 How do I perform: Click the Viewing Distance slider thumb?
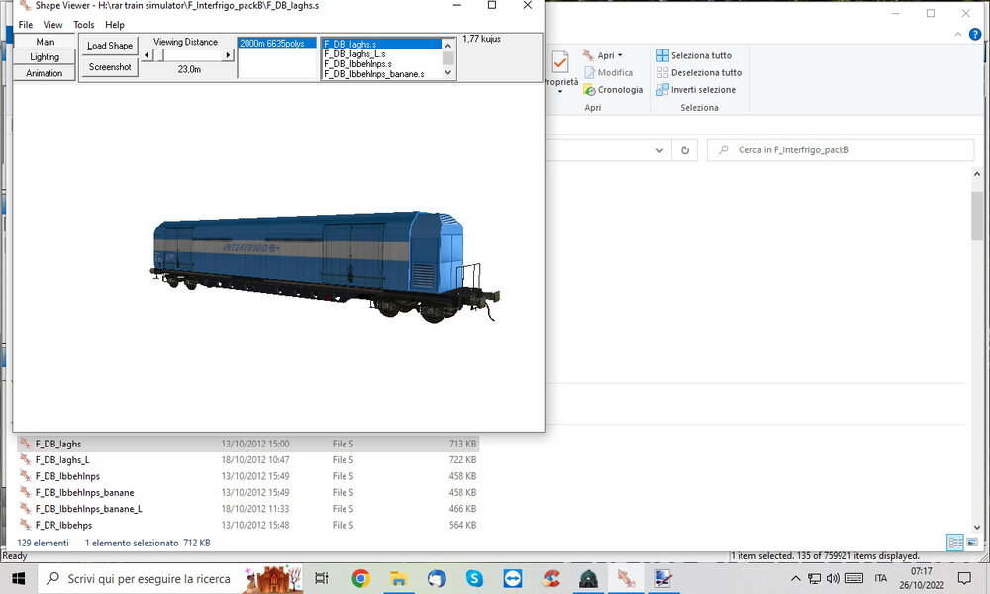tap(158, 55)
